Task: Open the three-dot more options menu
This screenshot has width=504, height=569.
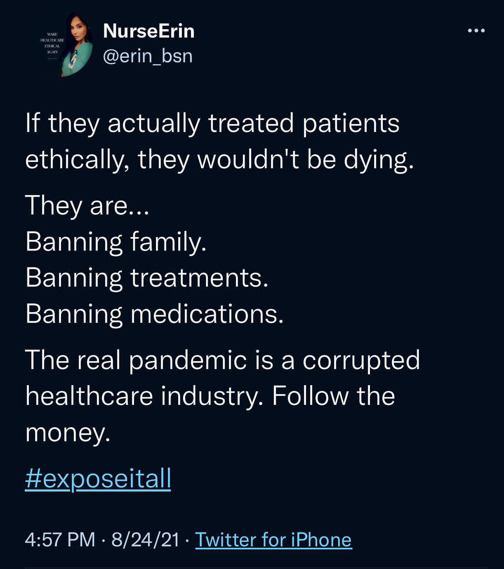Action: coord(476,31)
